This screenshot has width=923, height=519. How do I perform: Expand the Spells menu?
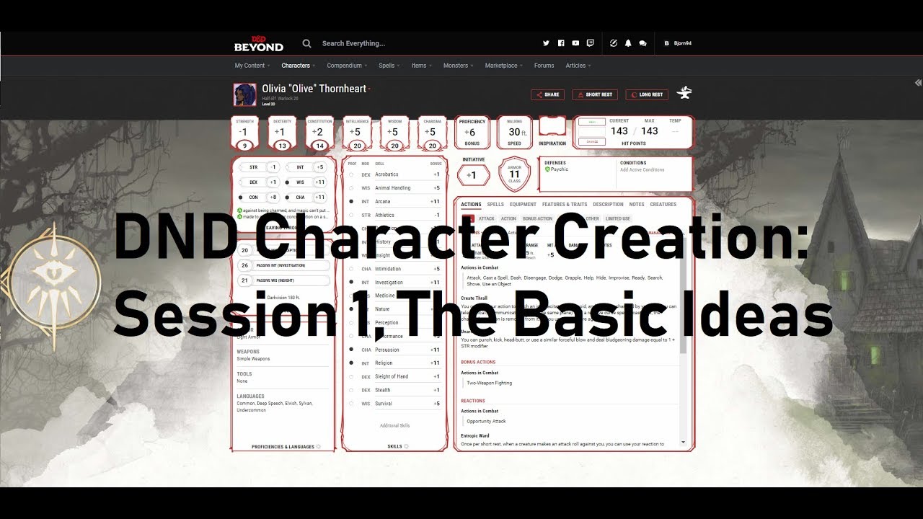(389, 66)
